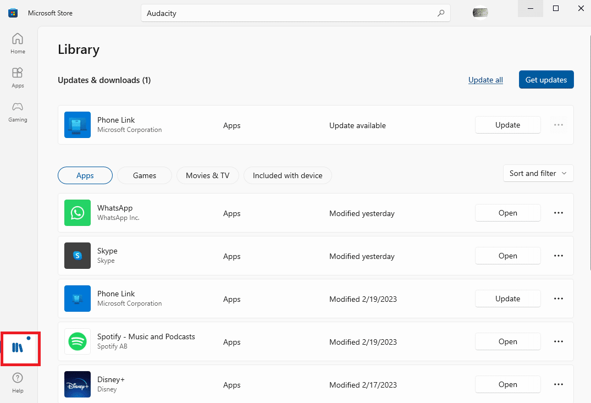The width and height of the screenshot is (591, 403).
Task: Open the Home sidebar icon
Action: [x=18, y=43]
